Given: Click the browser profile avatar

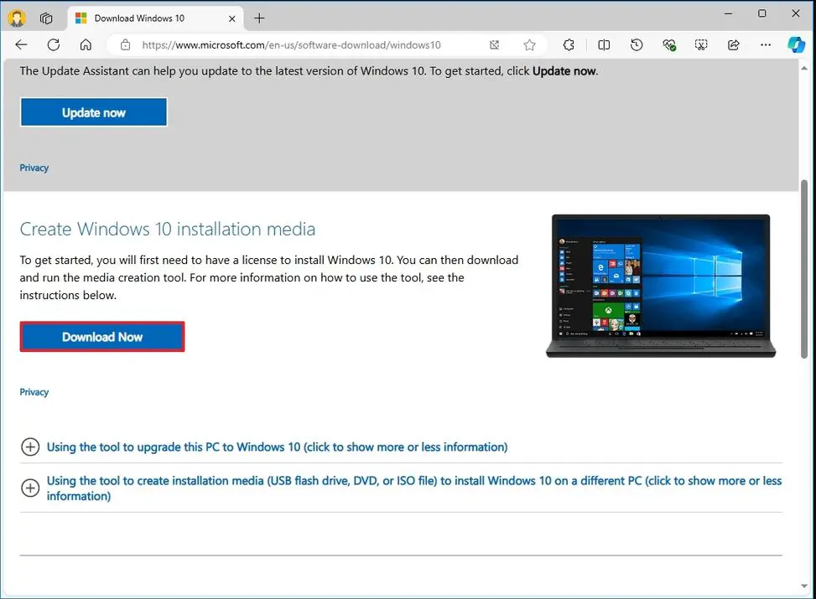Looking at the screenshot, I should (16, 18).
